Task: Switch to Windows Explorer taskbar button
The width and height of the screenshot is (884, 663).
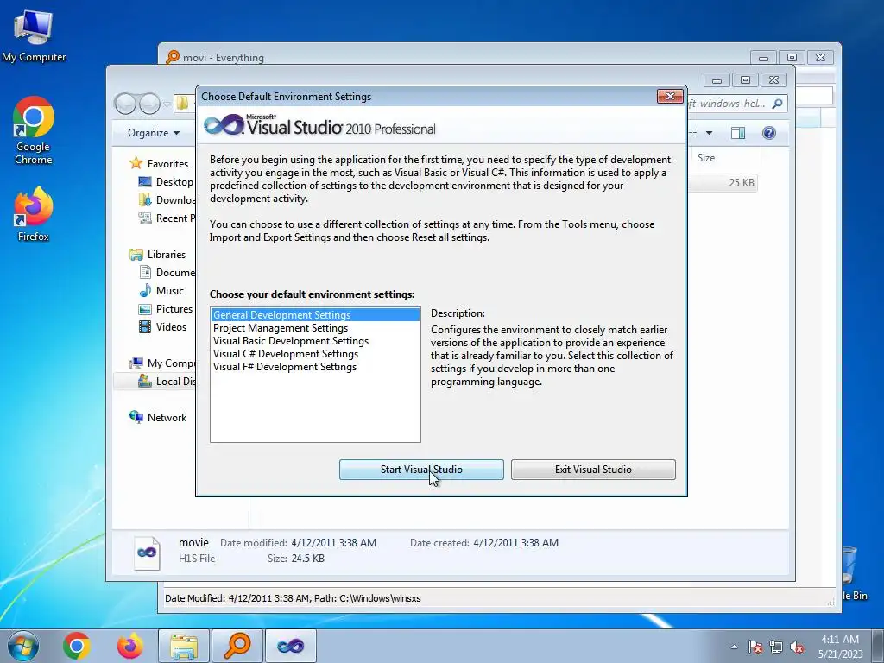Action: [x=184, y=646]
